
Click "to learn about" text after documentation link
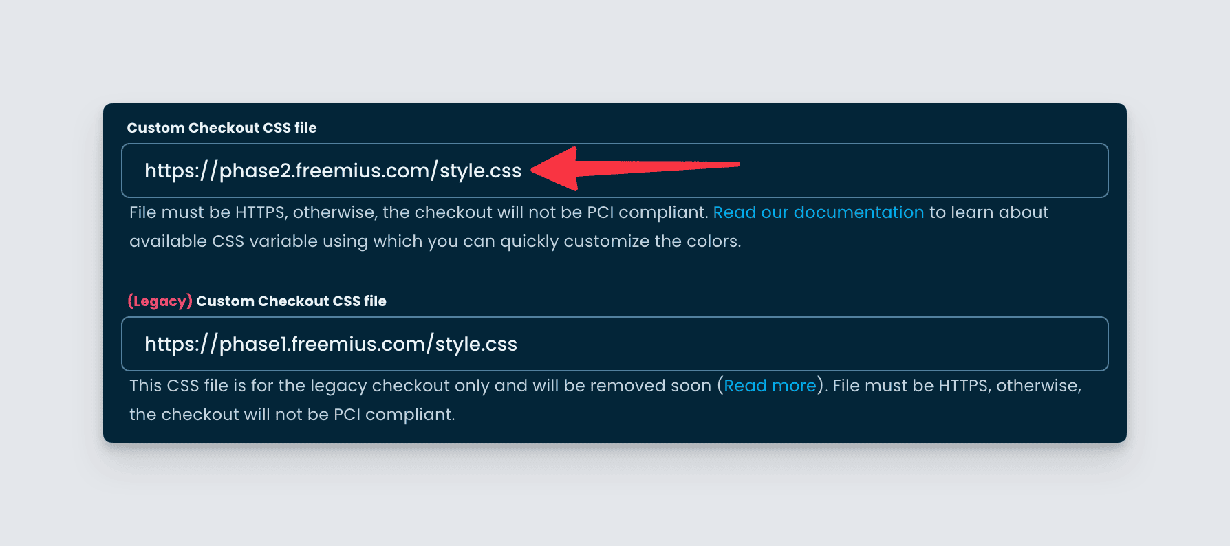989,212
